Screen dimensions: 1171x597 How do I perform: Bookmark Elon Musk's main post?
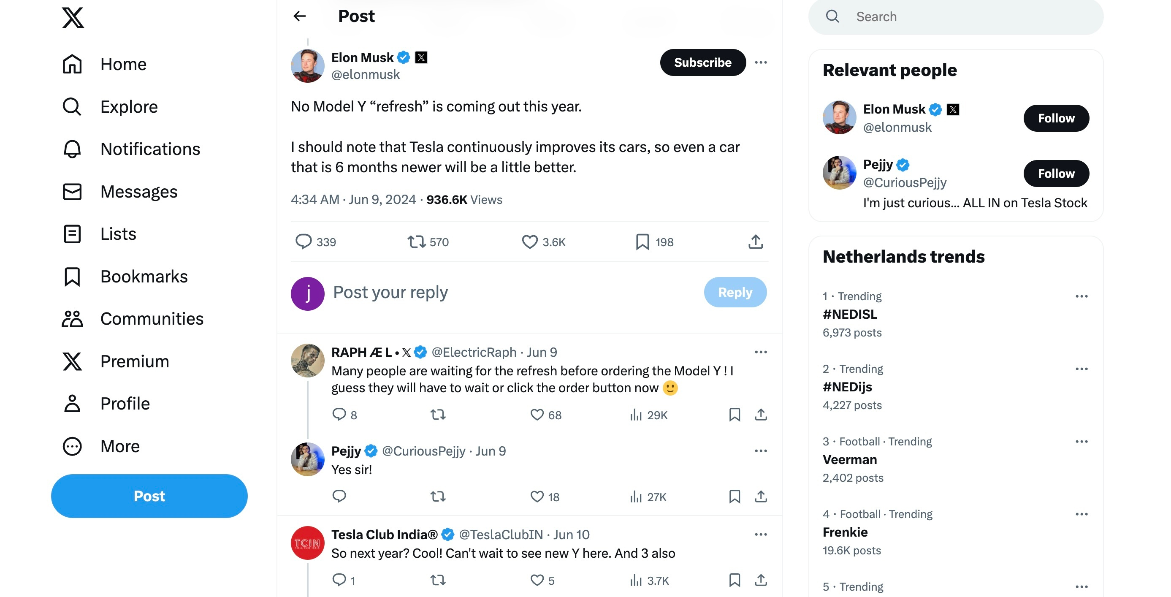pos(642,242)
